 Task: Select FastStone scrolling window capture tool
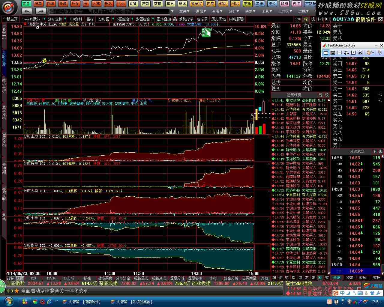360,53
